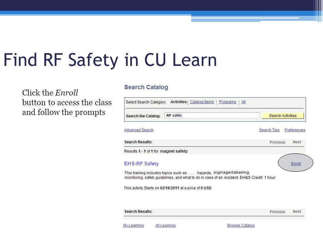Click the 'This training includes topics' description
Screen dimensions: 323x242
tap(200, 175)
